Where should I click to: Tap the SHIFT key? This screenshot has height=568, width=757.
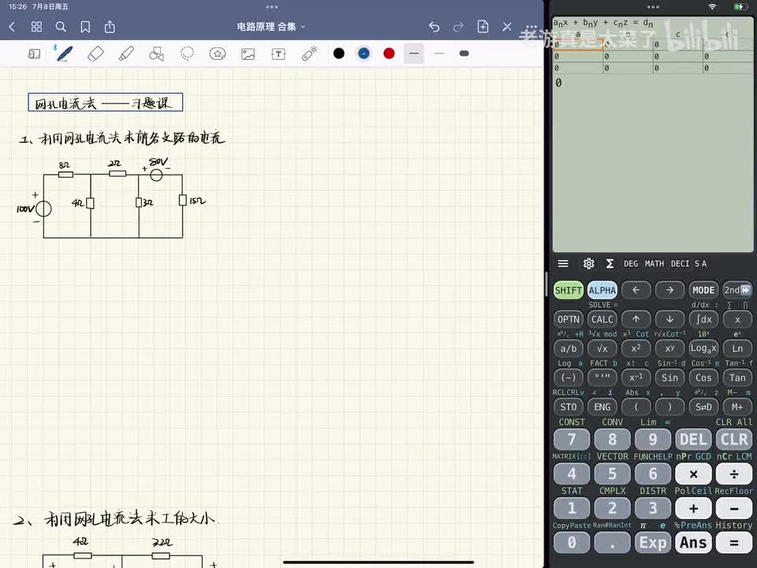(569, 290)
